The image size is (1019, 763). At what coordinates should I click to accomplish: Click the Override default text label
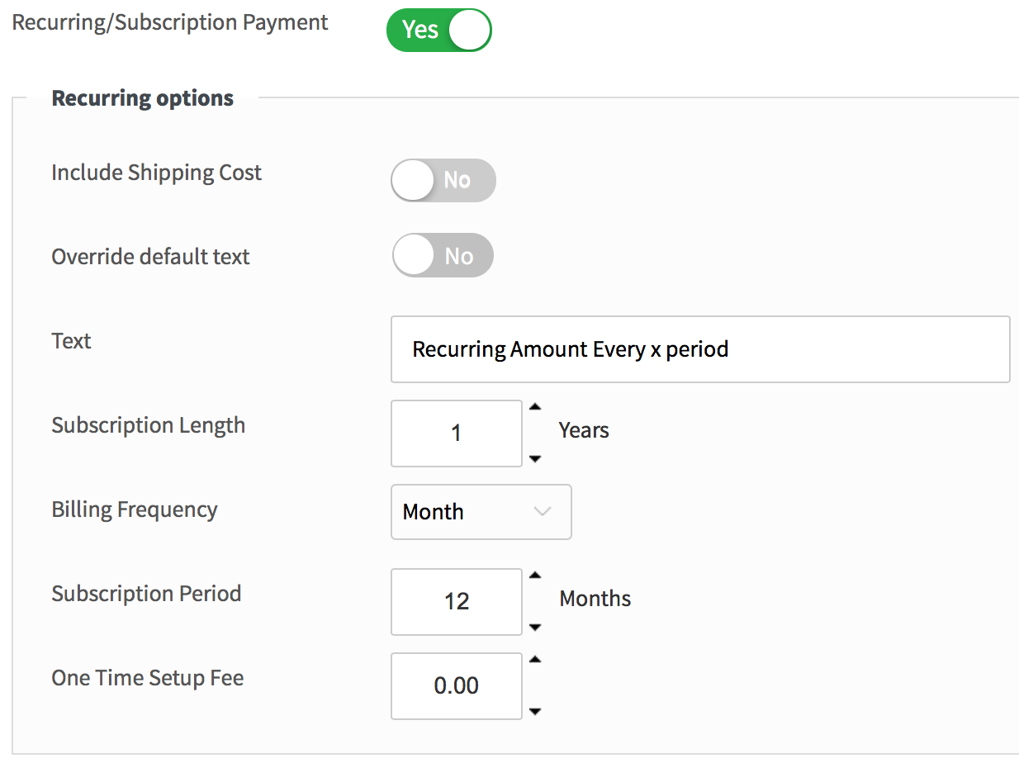point(150,257)
